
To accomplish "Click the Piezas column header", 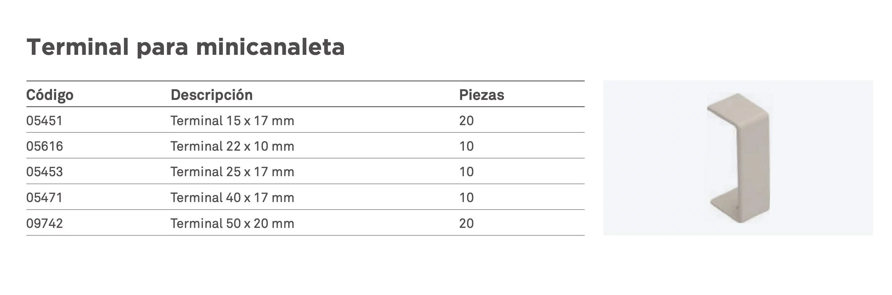I will point(481,95).
